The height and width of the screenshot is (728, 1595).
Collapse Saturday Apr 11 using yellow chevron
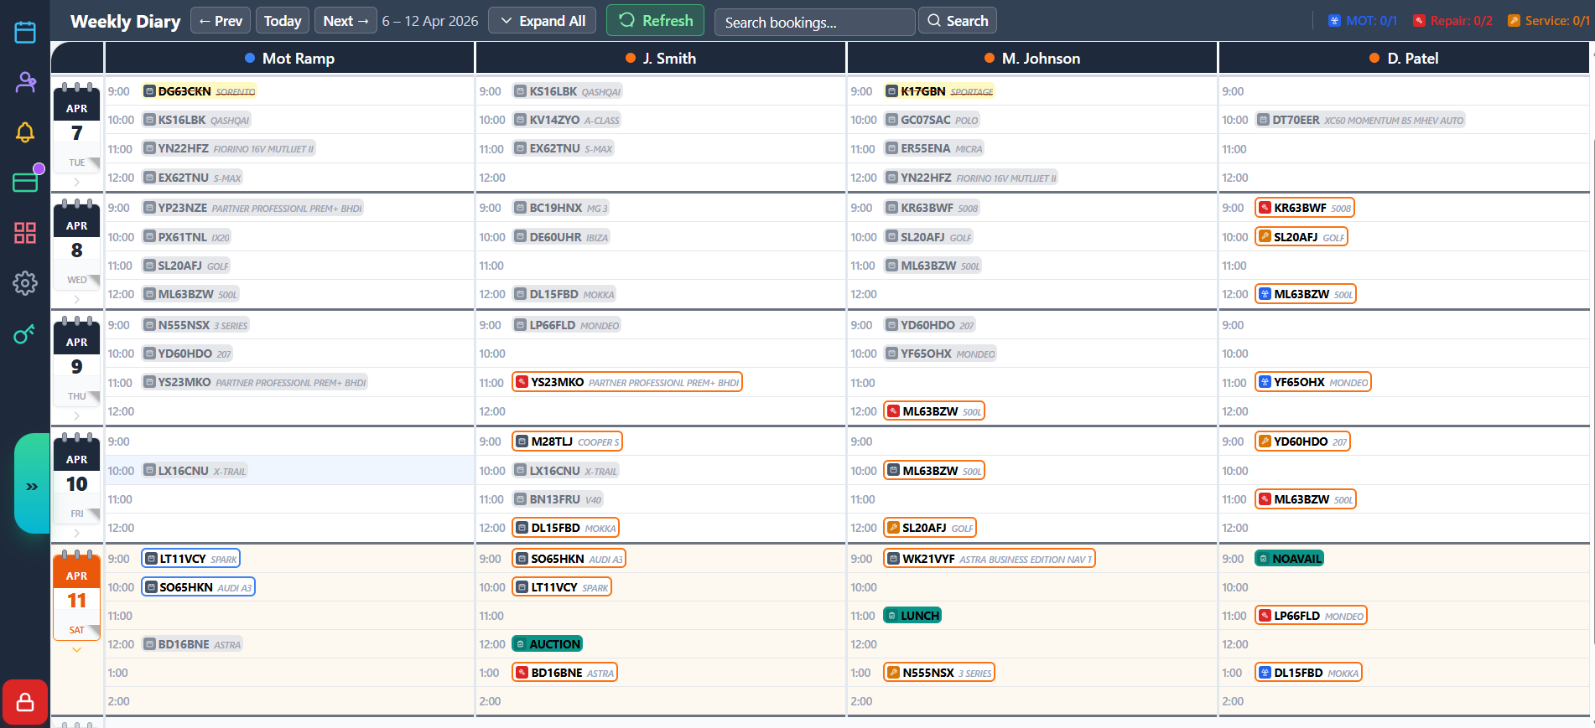[x=76, y=650]
